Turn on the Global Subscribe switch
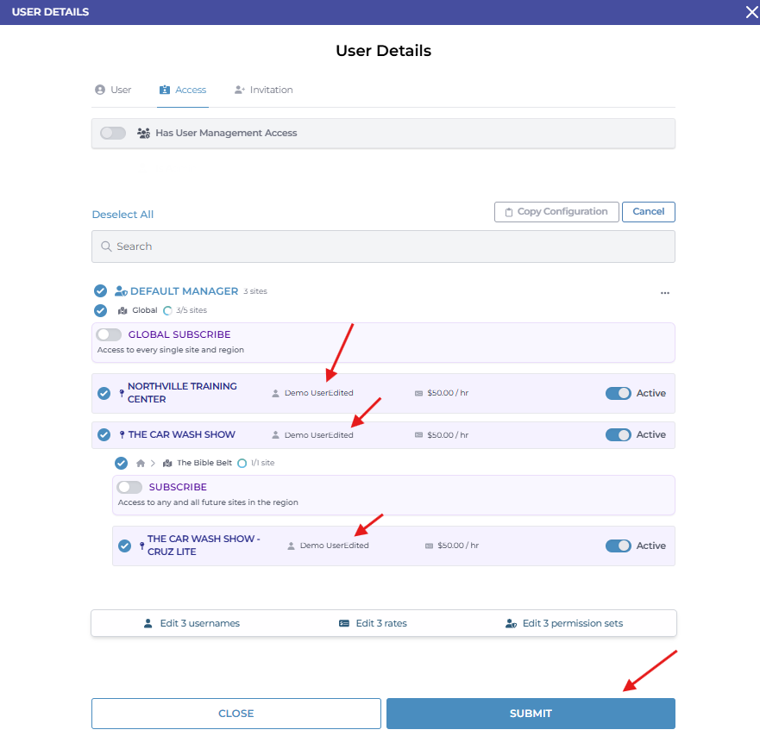The height and width of the screenshot is (736, 760). (x=110, y=334)
